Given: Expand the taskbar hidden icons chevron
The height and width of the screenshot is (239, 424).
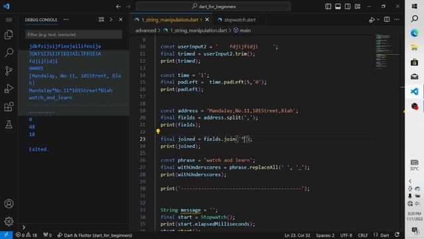Looking at the screenshot, I should point(410,181).
